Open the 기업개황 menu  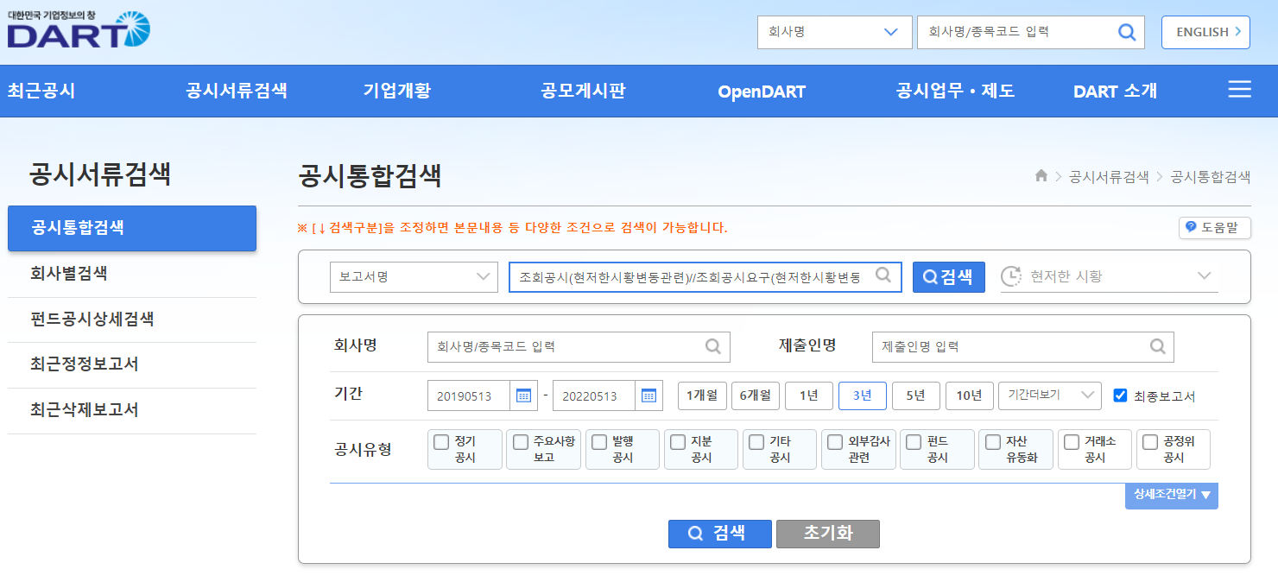tap(397, 91)
